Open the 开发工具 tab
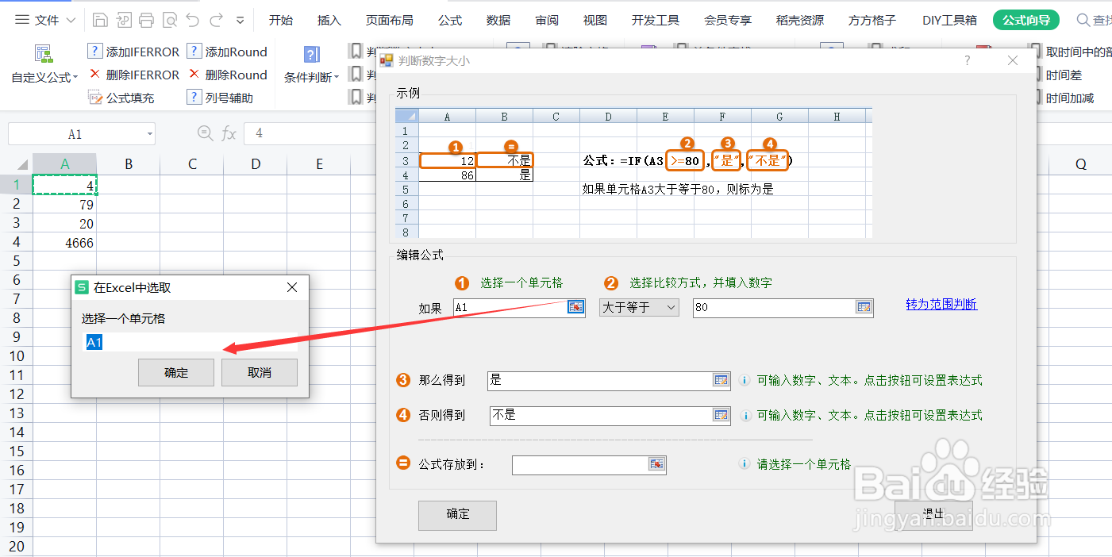This screenshot has width=1112, height=557. 655,20
